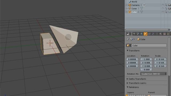Toggle Camera selectability cursor icon
This screenshot has width=171, height=96.
pos(166,5)
